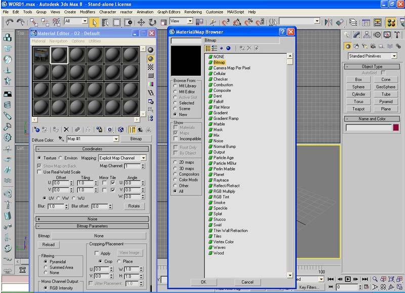
Task: Toggle the sample type sphere icon
Action: tap(150, 50)
